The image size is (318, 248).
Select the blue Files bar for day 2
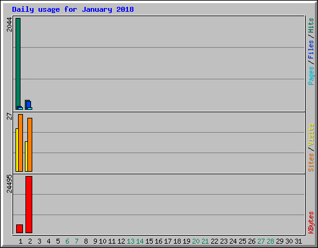pyautogui.click(x=29, y=105)
